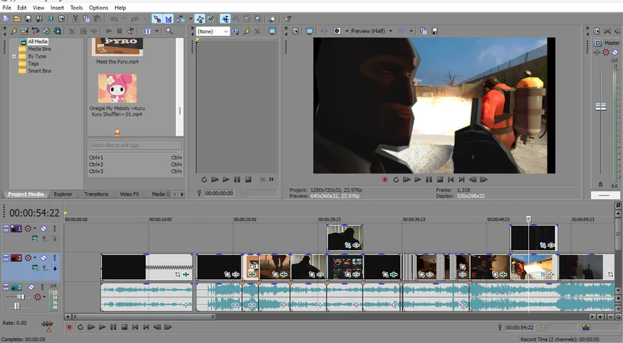Click the Import Media icon in Project Media
The width and height of the screenshot is (623, 343).
pos(25,31)
